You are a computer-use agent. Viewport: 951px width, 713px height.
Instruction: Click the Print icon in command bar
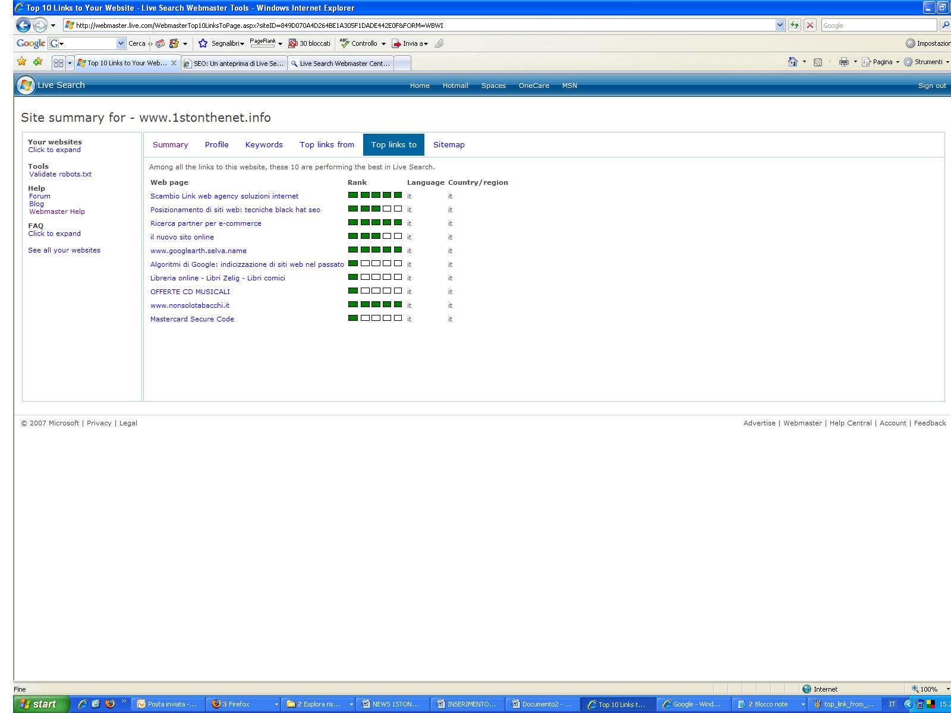click(x=843, y=62)
